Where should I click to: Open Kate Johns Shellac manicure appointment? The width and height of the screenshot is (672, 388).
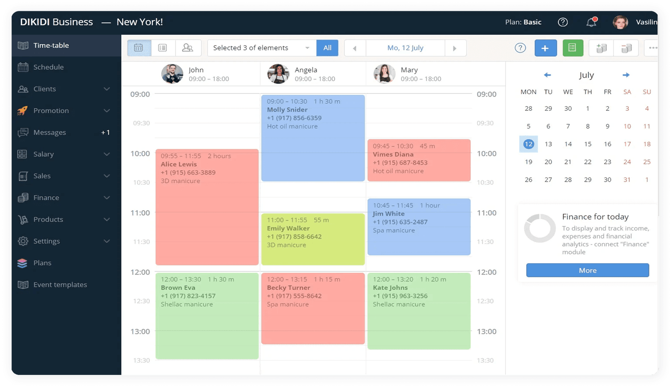(x=419, y=311)
